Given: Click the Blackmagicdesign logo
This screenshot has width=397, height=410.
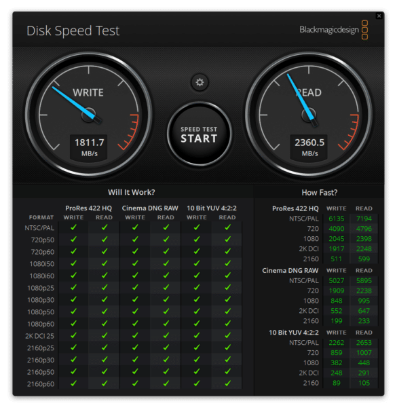Looking at the screenshot, I should tap(334, 30).
